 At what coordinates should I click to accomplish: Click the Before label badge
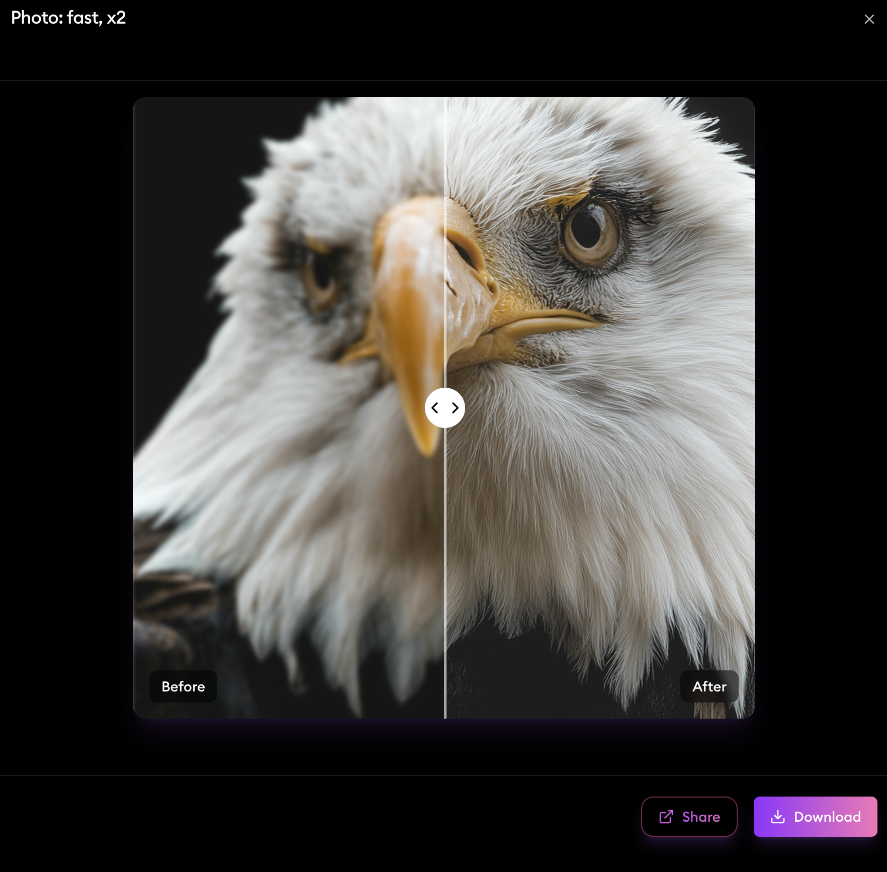click(183, 686)
